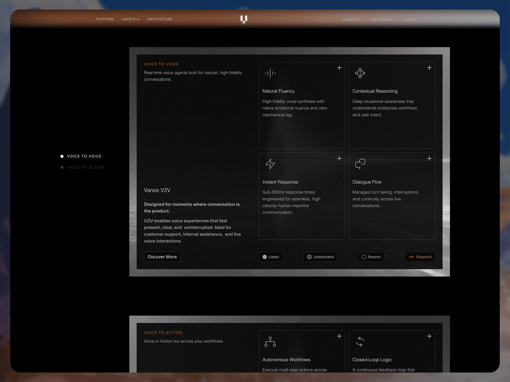This screenshot has height=382, width=510.
Task: Open the Enterprise nav link
Action: pyautogui.click(x=382, y=20)
